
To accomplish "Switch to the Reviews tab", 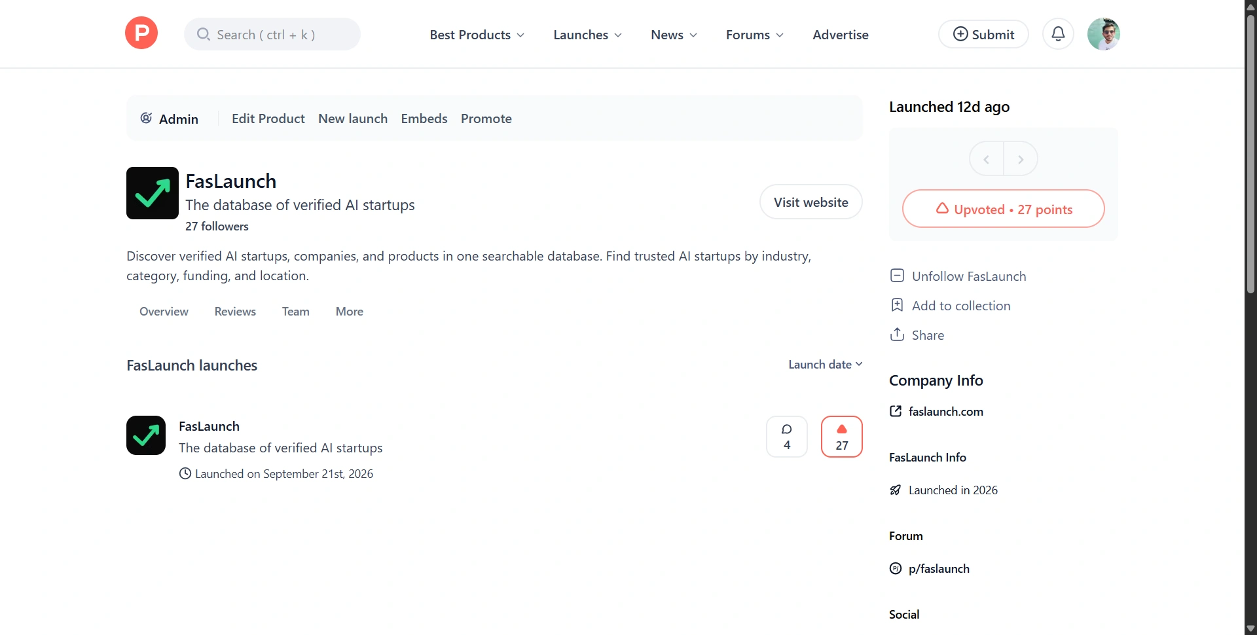I will coord(235,312).
